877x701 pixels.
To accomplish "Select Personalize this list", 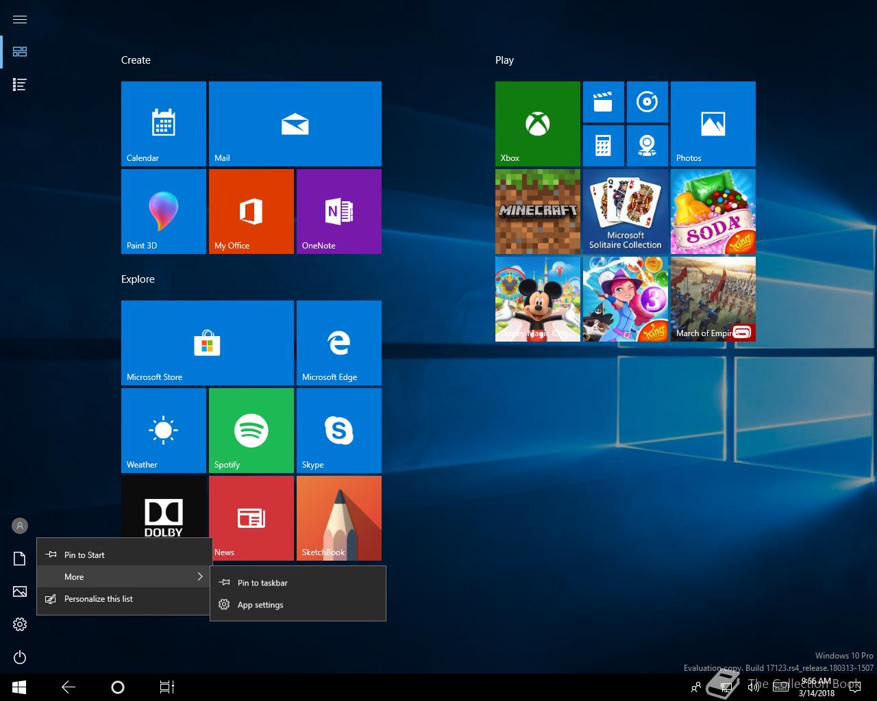I will (124, 598).
